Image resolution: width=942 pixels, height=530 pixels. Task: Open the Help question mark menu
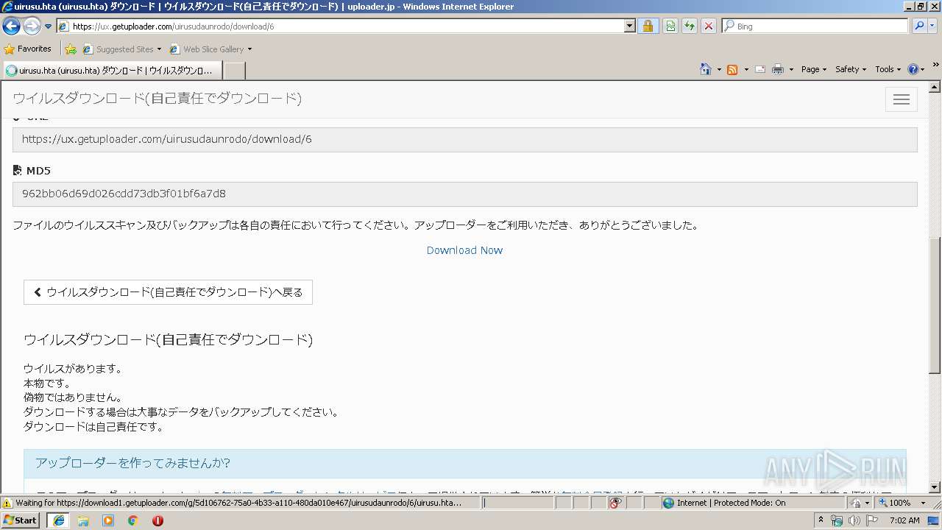pyautogui.click(x=916, y=69)
